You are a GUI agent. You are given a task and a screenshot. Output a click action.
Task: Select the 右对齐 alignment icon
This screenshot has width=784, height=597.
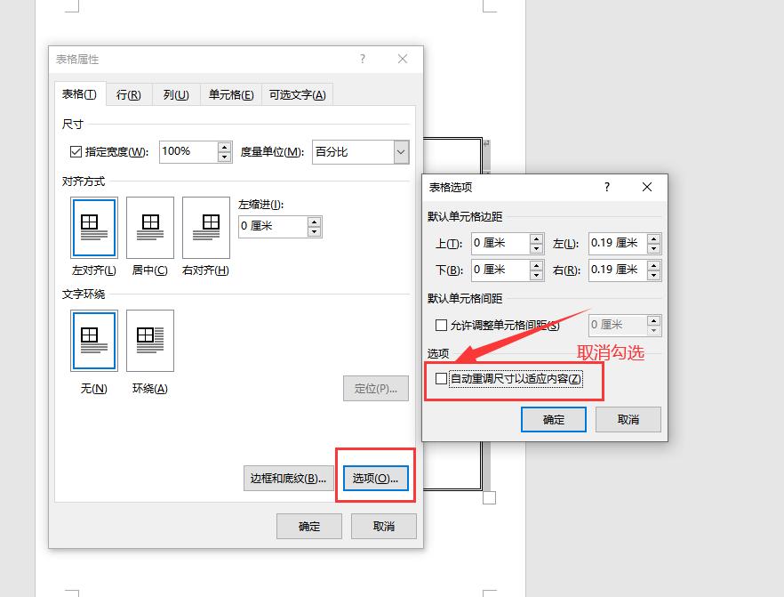click(205, 228)
